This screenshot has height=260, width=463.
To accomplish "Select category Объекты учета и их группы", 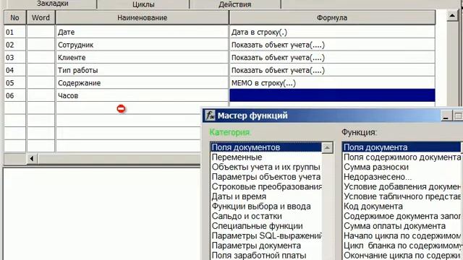I will tap(266, 167).
